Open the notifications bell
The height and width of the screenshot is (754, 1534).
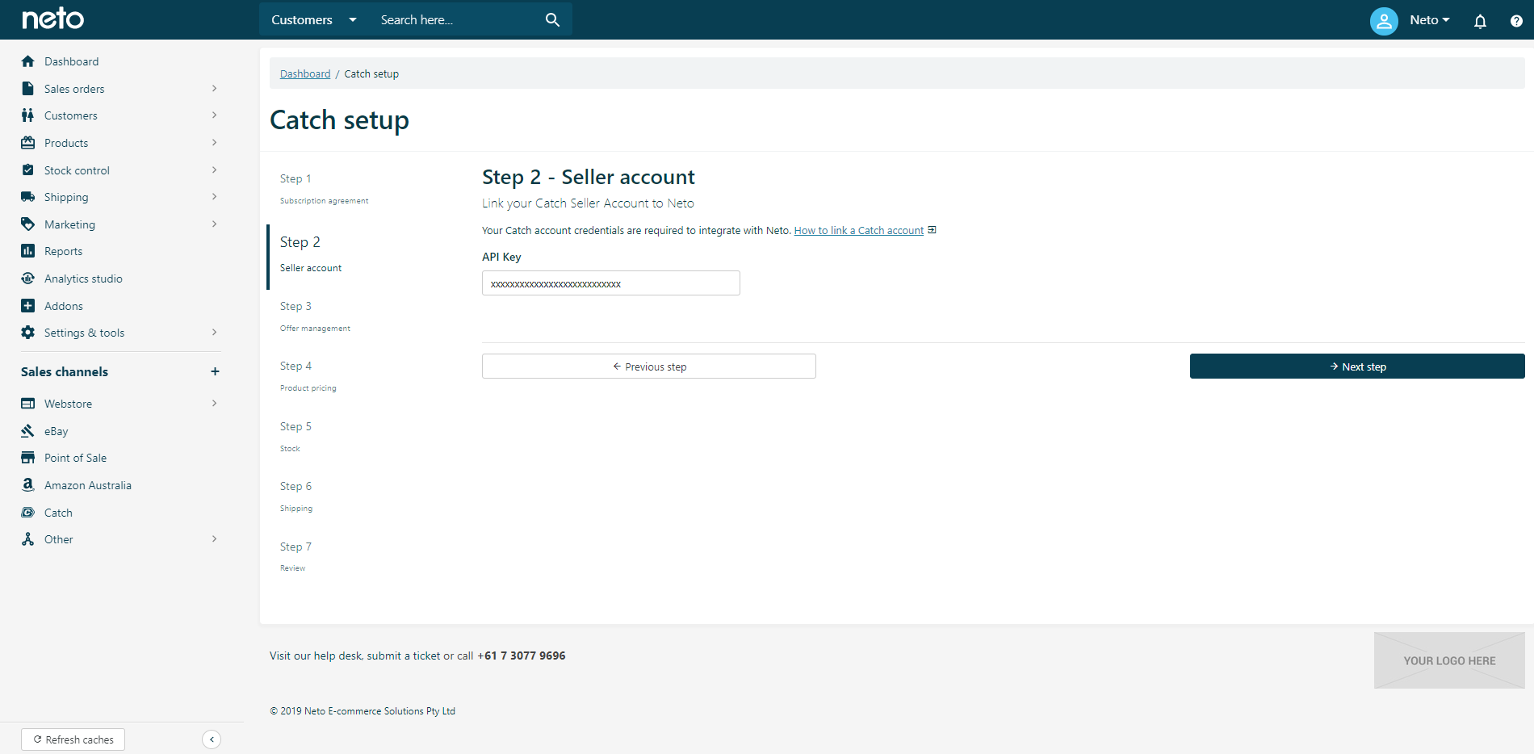1480,21
